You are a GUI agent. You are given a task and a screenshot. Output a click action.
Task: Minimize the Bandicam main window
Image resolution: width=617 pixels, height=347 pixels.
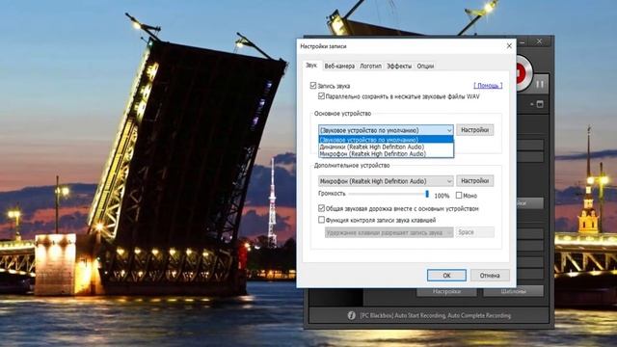click(523, 41)
